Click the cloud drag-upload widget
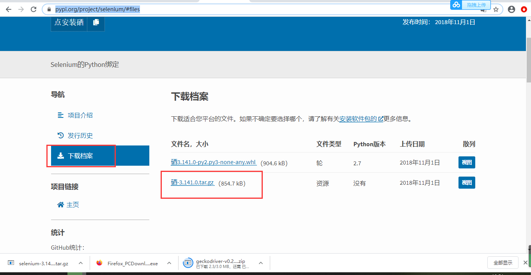 tap(470, 5)
